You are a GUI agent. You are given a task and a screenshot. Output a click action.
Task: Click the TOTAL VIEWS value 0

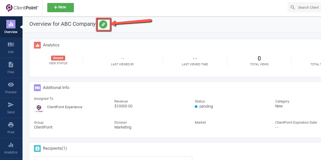tap(259, 59)
